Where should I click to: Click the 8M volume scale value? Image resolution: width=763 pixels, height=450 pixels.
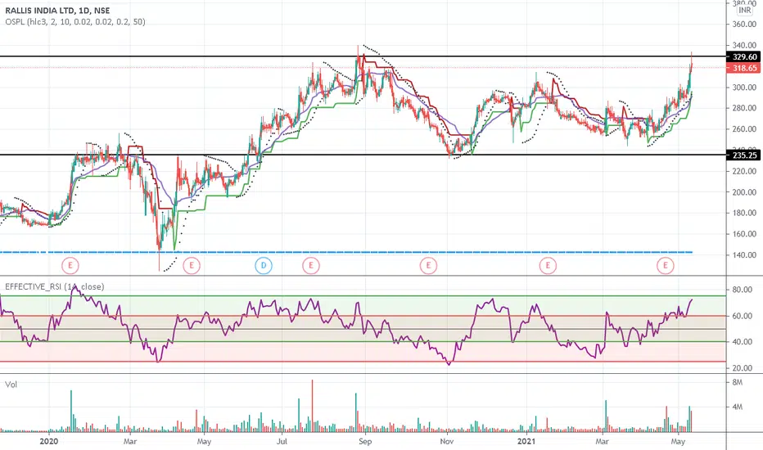[x=738, y=382]
